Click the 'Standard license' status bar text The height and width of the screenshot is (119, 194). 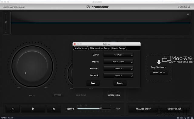[7, 118]
